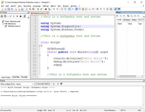
Task: Click the red filter funnel in Output
Action: (x=61, y=84)
